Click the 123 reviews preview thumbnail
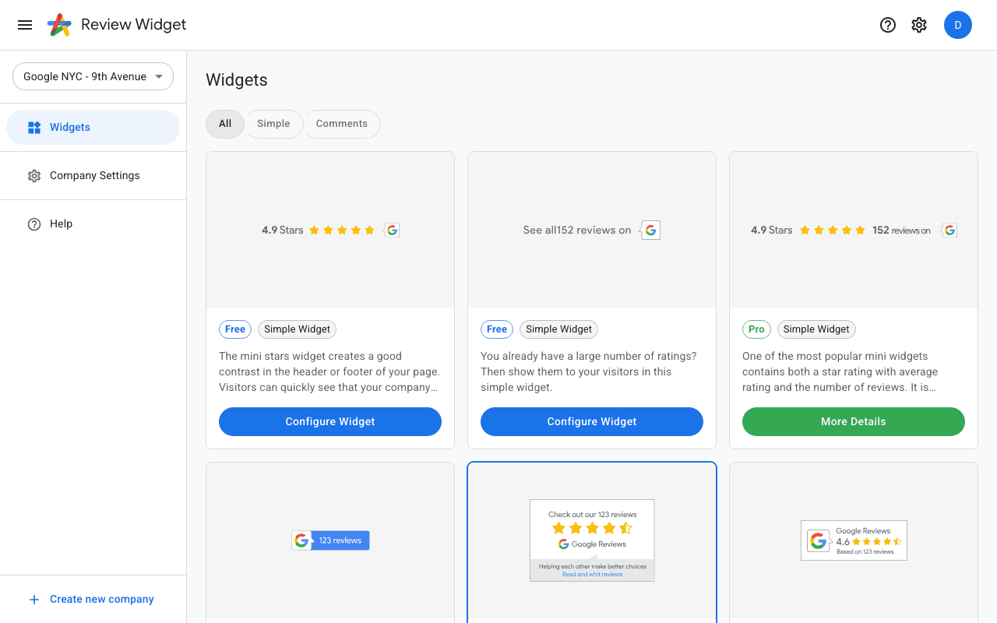Screen dimensions: 997x623 point(330,540)
